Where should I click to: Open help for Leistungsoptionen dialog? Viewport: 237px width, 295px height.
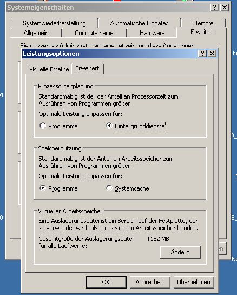(202, 54)
